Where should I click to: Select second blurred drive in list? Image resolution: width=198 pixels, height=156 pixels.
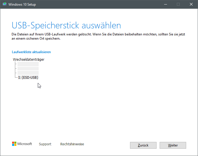point(28,69)
